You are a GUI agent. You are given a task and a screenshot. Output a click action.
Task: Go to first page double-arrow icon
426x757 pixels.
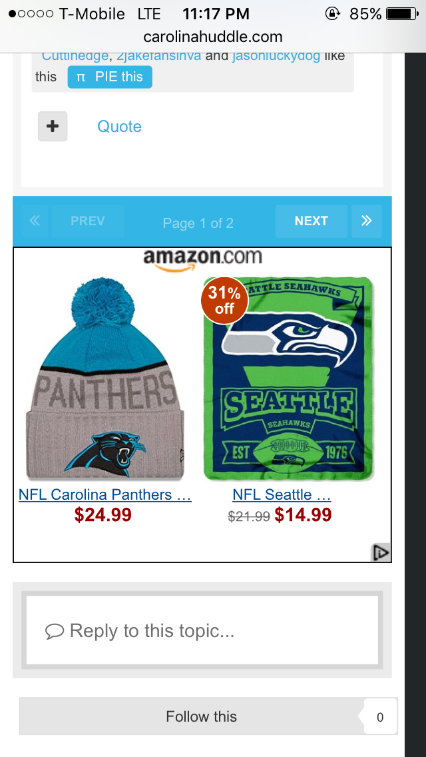[x=35, y=221]
